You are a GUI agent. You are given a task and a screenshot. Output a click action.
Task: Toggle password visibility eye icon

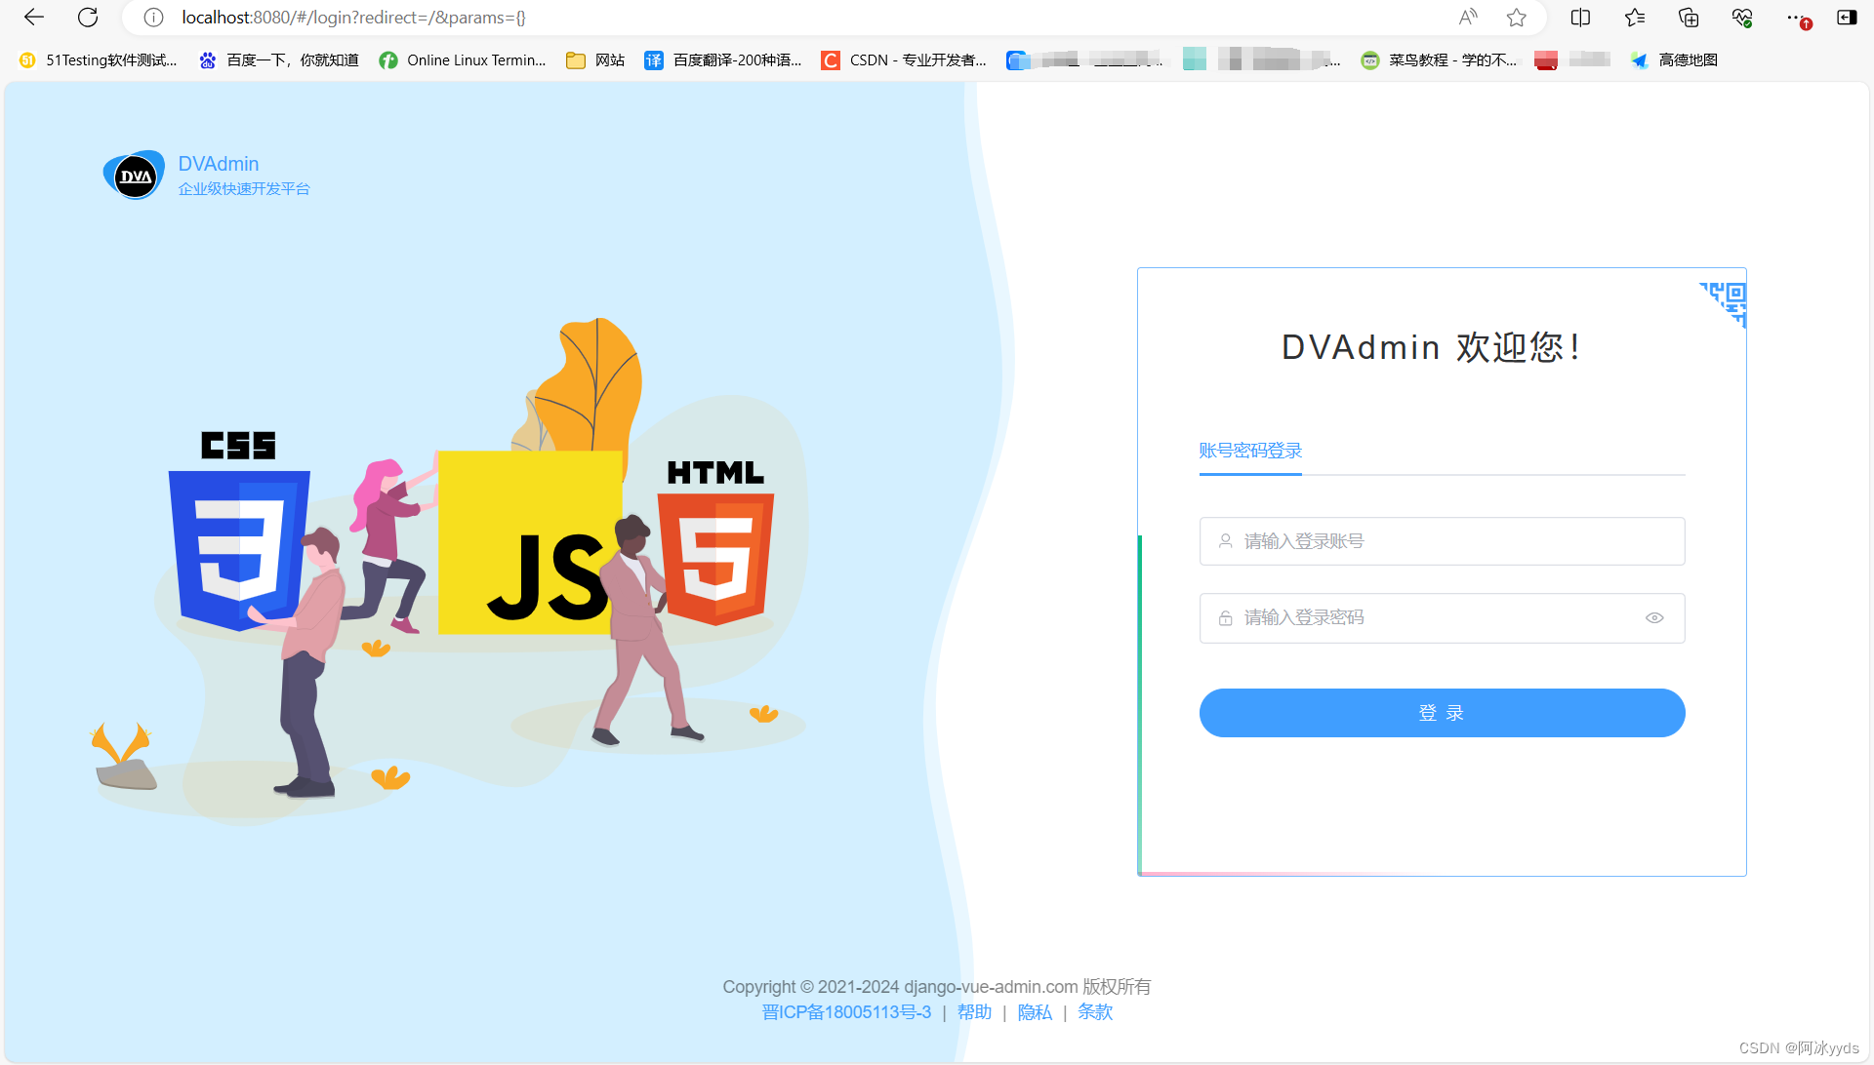pos(1654,618)
